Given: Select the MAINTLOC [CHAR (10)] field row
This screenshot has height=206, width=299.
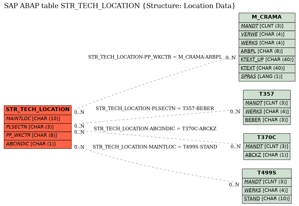Looking at the screenshot, I should pyautogui.click(x=38, y=119).
